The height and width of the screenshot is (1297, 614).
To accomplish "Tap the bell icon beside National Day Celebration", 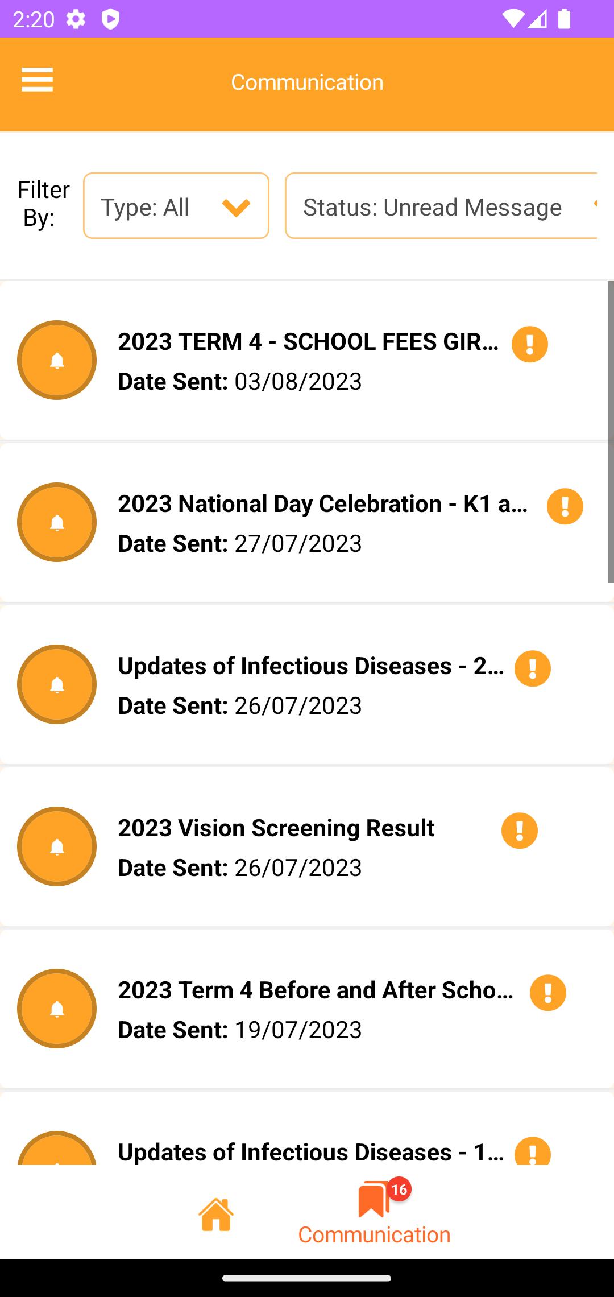I will 57,522.
